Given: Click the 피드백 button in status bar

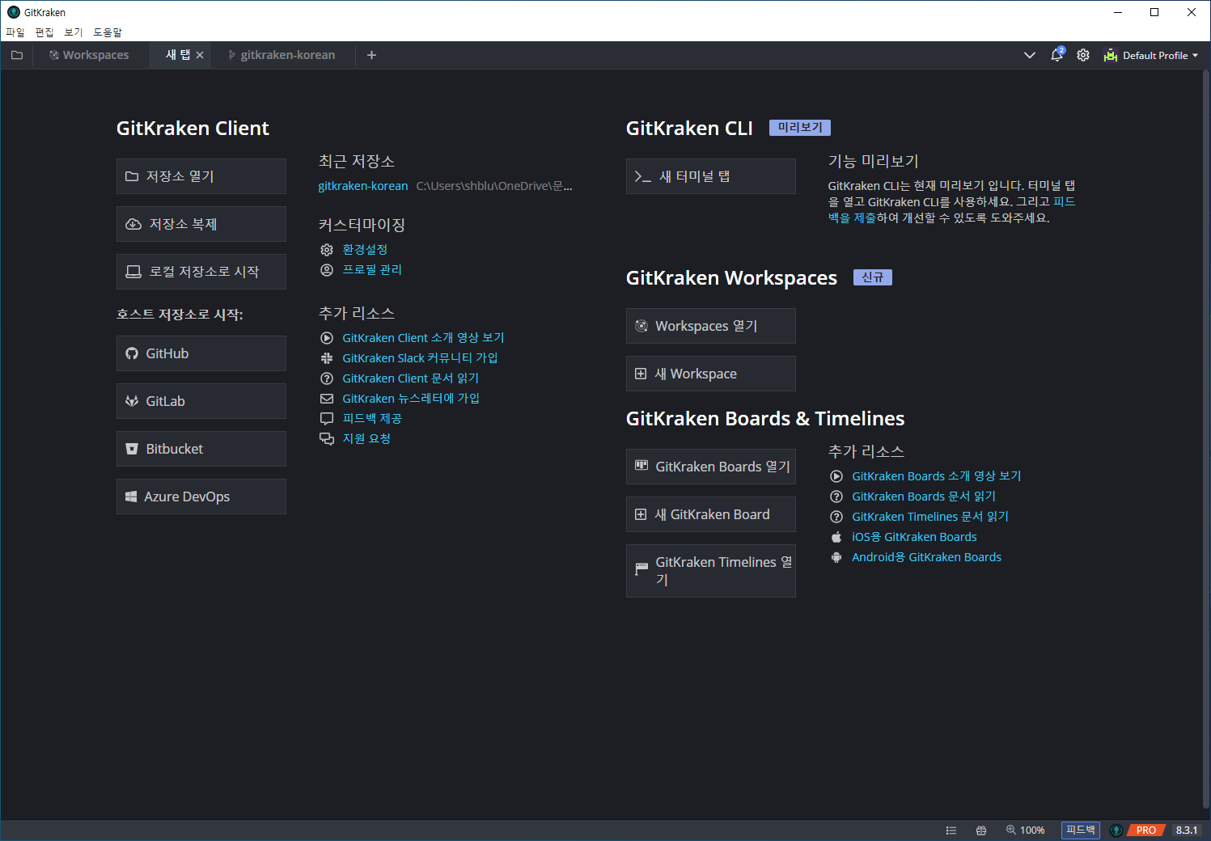Looking at the screenshot, I should pos(1081,830).
